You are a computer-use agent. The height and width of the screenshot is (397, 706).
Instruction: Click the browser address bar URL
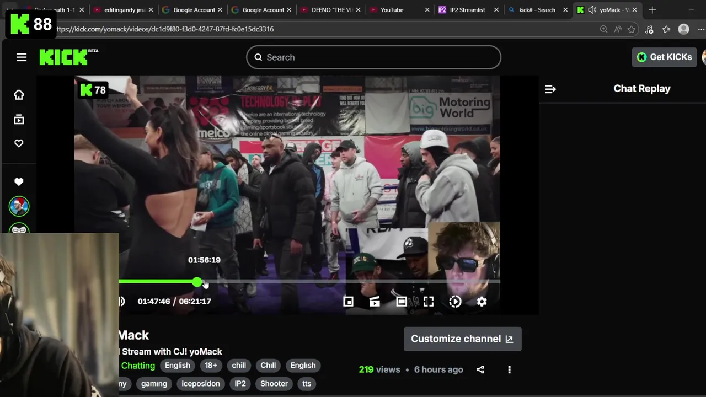point(164,29)
